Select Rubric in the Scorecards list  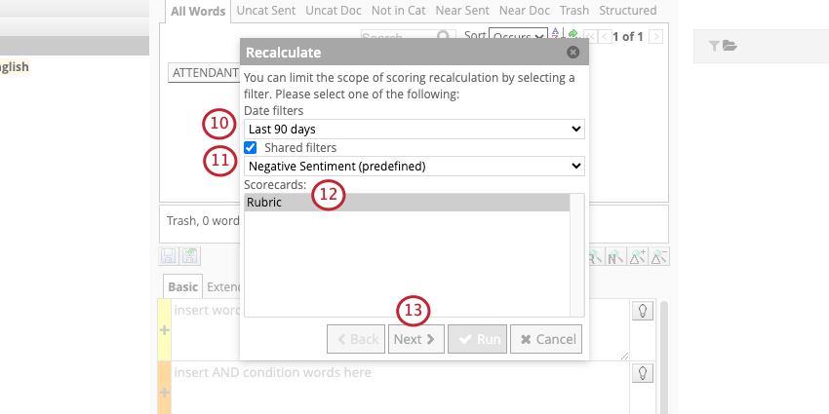[x=407, y=203]
